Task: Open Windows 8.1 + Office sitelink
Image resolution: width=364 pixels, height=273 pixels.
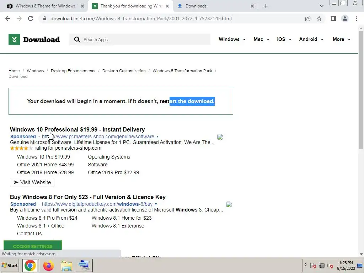Action: coord(41,226)
